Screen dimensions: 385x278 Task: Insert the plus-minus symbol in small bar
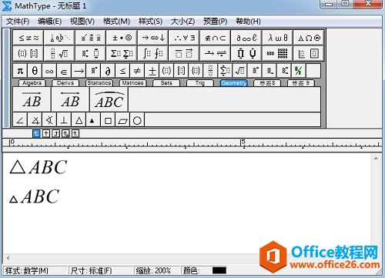(152, 71)
